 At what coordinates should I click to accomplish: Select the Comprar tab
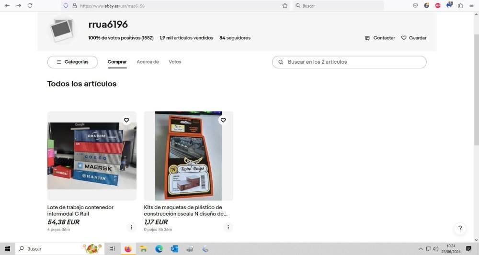pos(117,62)
